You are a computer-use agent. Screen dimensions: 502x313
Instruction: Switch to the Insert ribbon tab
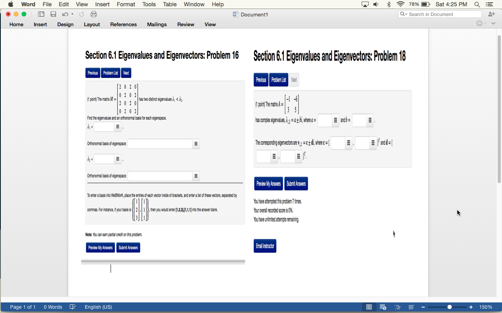click(40, 24)
